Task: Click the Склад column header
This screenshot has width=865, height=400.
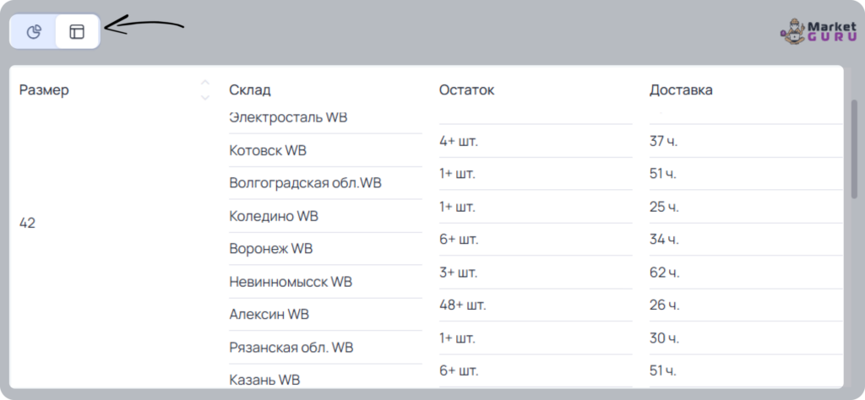Action: coord(250,89)
